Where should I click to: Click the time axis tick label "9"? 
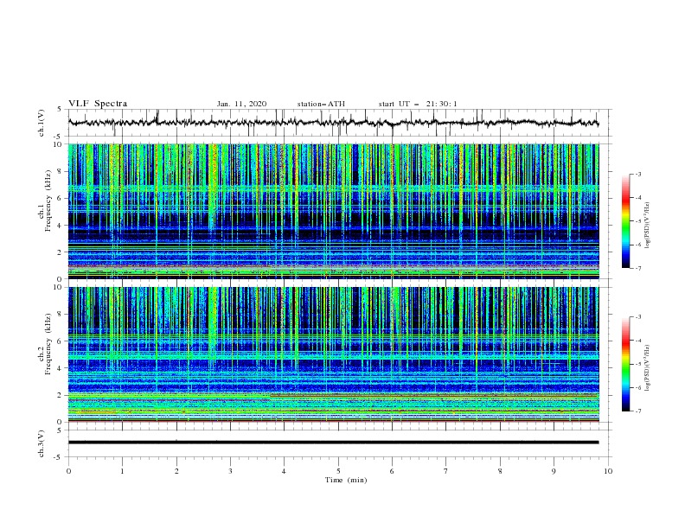(554, 471)
